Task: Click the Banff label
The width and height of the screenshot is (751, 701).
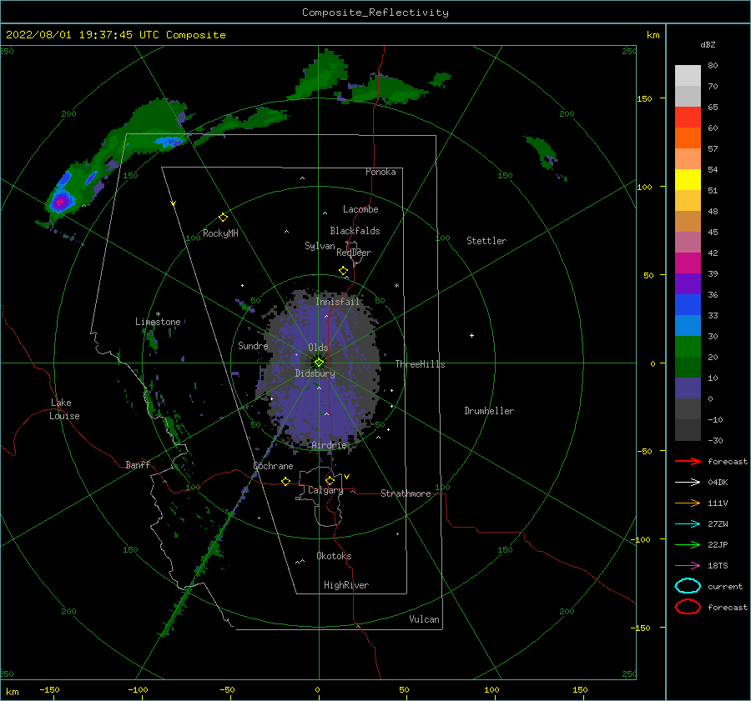Action: click(138, 464)
